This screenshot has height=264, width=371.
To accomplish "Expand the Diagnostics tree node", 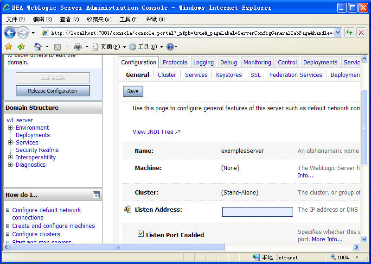I will [10, 165].
